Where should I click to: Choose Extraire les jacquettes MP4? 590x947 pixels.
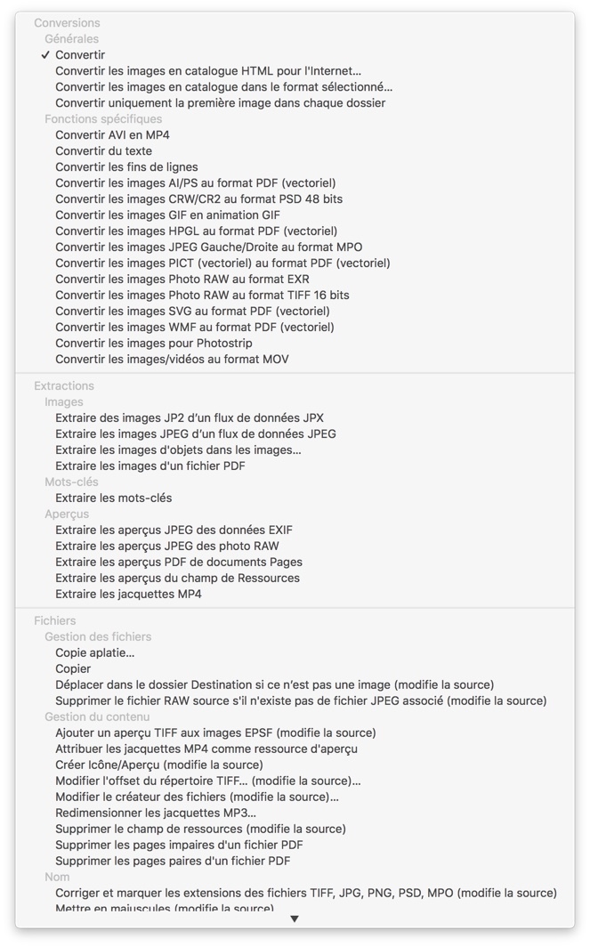pyautogui.click(x=295, y=594)
